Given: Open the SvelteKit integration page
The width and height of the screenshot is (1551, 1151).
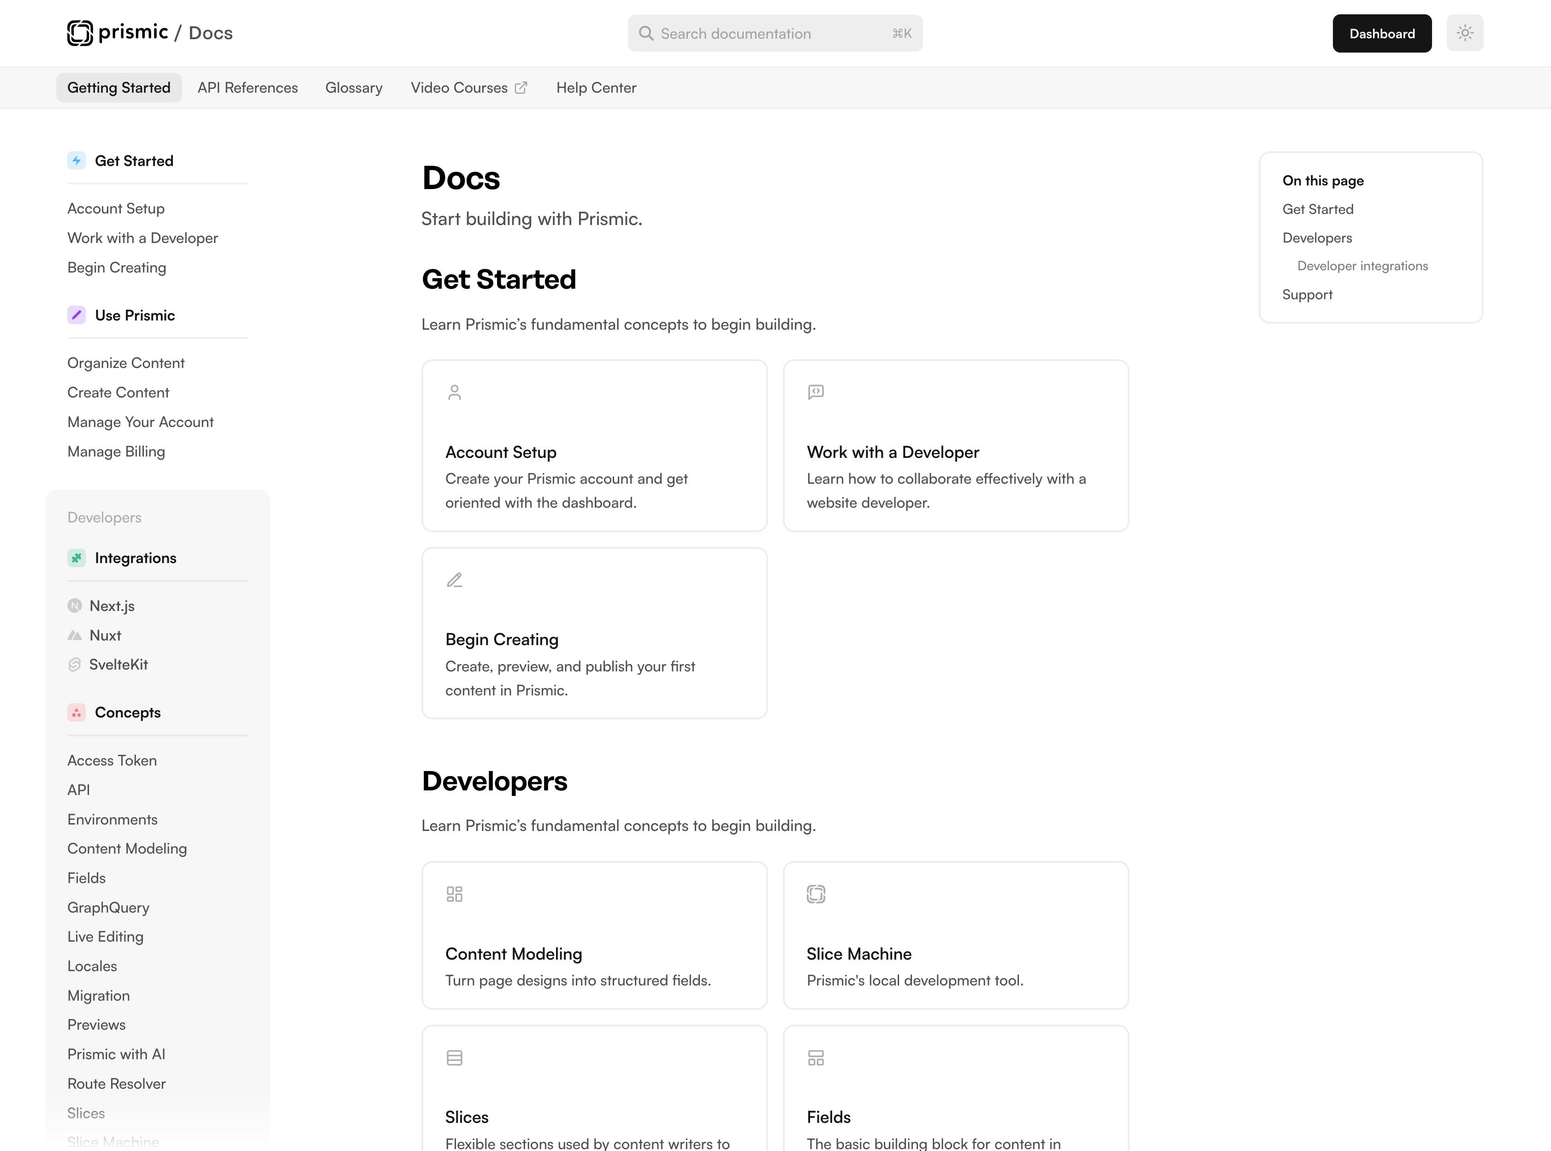Looking at the screenshot, I should 118,664.
